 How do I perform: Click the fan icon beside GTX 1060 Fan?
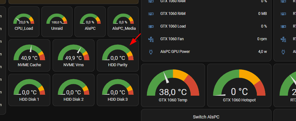(151, 39)
